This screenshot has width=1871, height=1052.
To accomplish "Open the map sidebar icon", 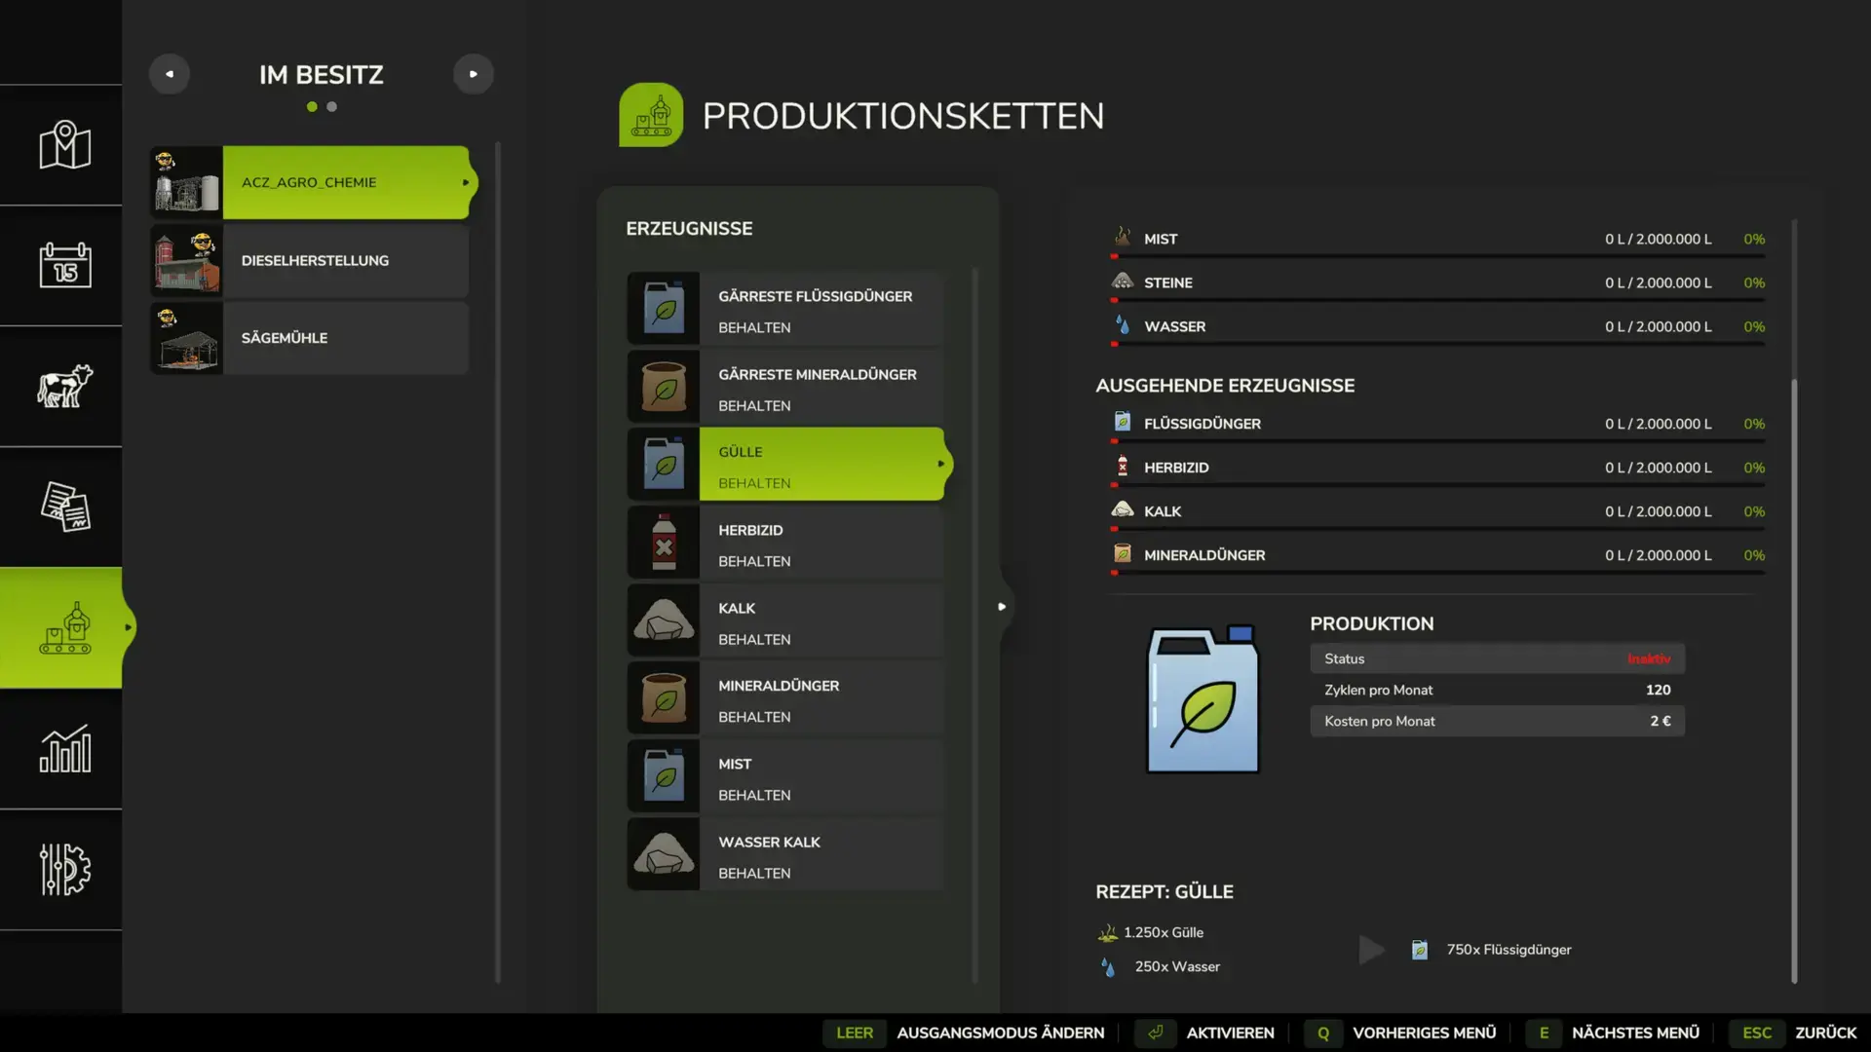I will [x=64, y=145].
